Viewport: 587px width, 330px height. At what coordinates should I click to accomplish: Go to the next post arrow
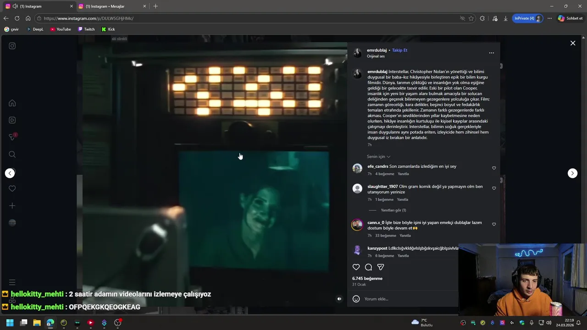pyautogui.click(x=573, y=173)
